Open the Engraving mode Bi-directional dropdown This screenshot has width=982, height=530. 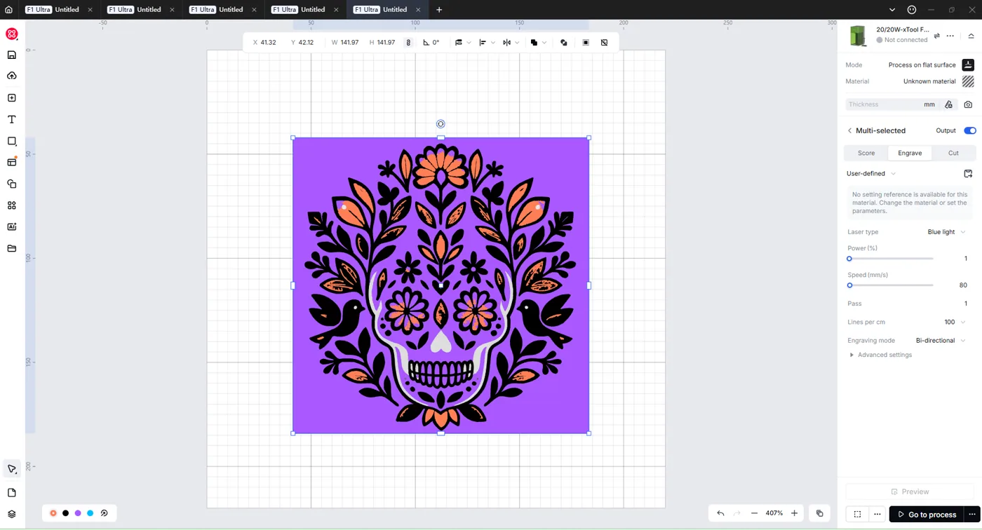(941, 341)
